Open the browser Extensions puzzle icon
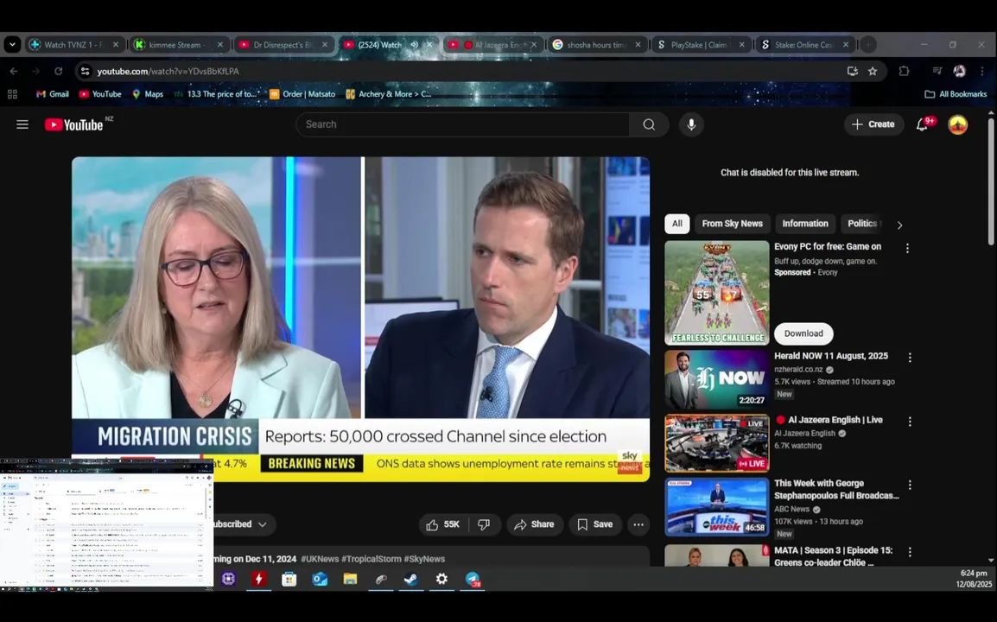997x622 pixels. coord(904,71)
